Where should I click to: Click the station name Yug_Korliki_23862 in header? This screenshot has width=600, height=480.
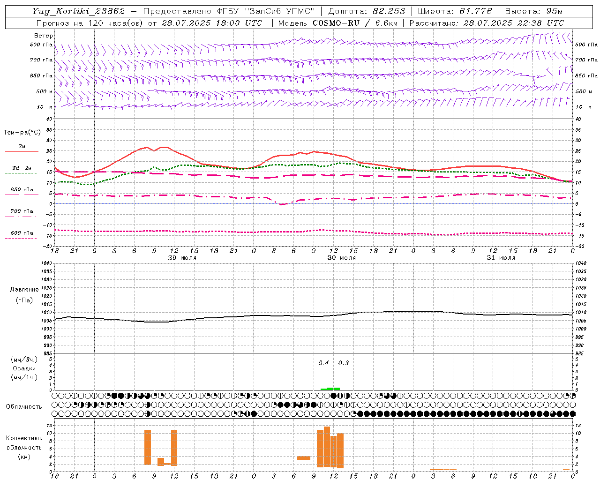pyautogui.click(x=79, y=11)
